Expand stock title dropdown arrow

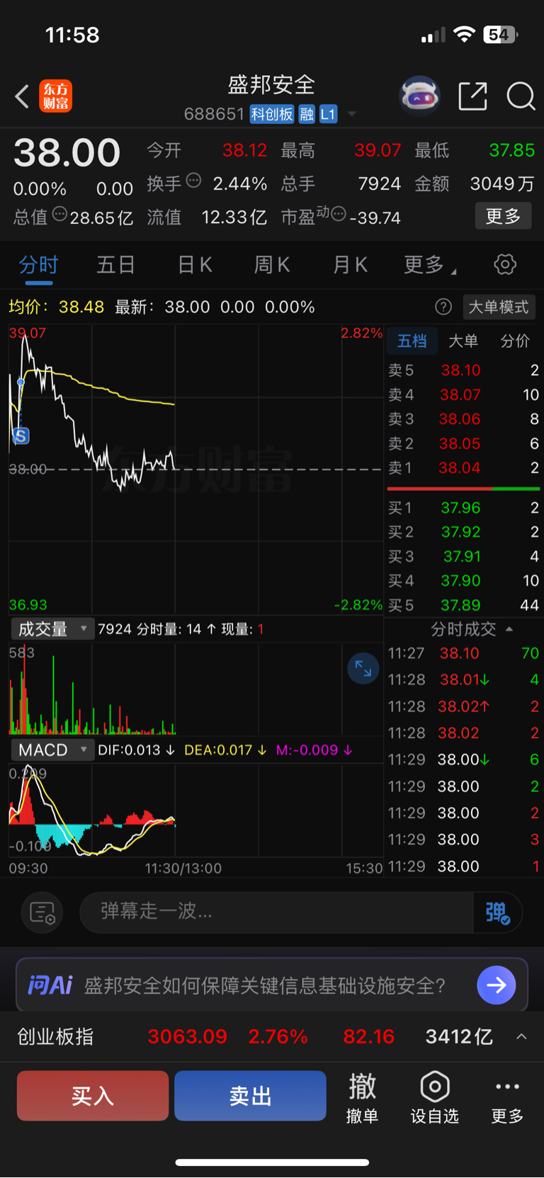pos(351,114)
